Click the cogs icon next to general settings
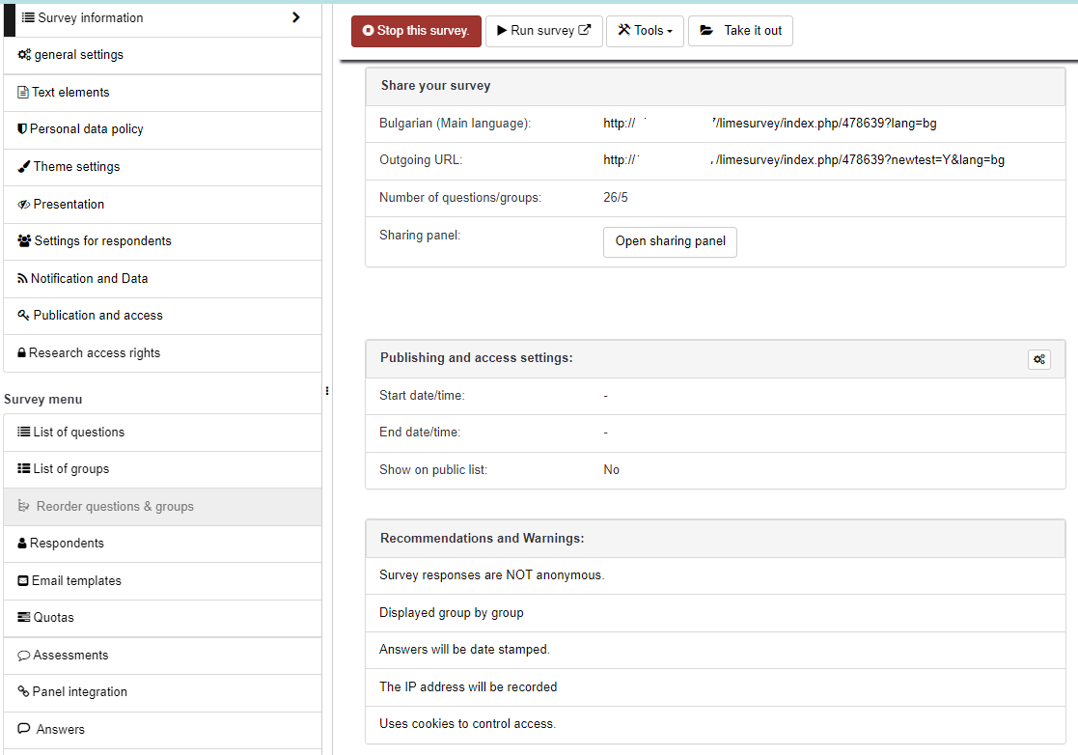The height and width of the screenshot is (755, 1078). [24, 54]
